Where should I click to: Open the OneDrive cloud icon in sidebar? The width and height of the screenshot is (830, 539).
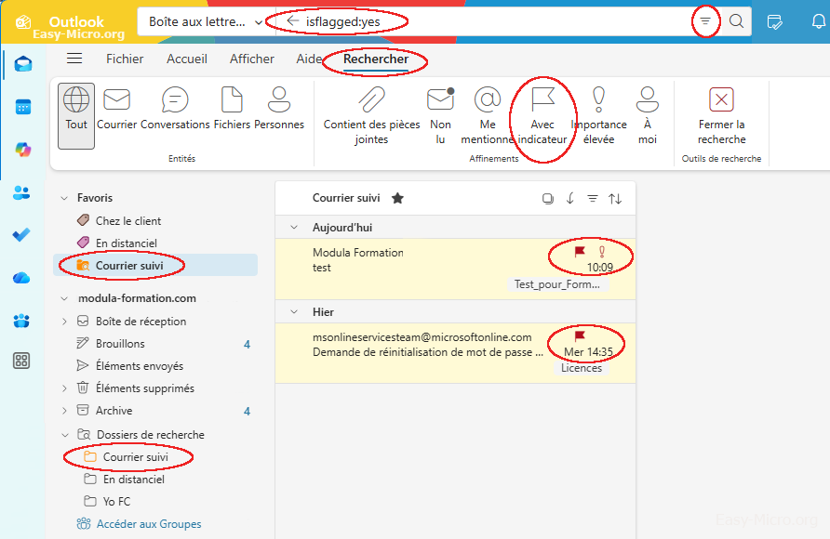(x=22, y=278)
